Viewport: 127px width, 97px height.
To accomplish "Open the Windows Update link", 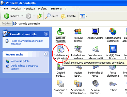I will pos(20,61).
